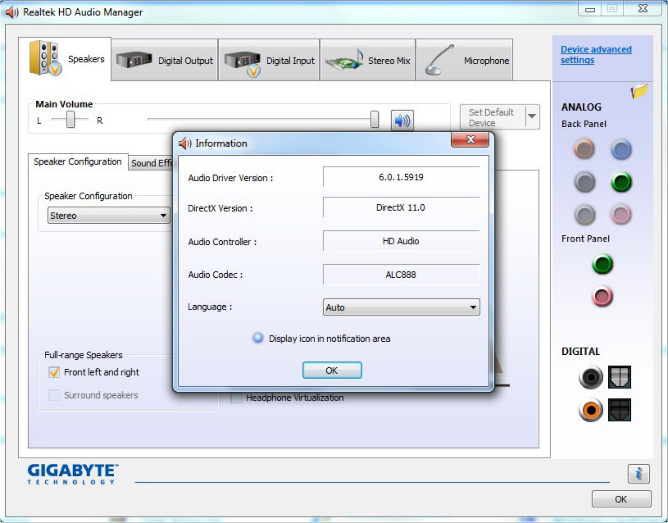Toggle Display icon in notification area
Viewport: 668px width, 523px height.
(257, 338)
